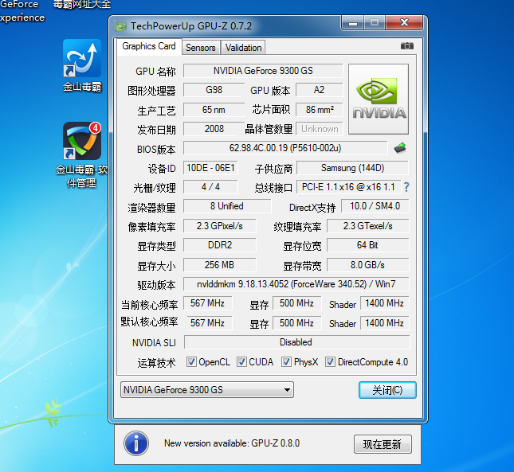The image size is (514, 472).
Task: Click the 现在更新 update button
Action: click(x=382, y=444)
